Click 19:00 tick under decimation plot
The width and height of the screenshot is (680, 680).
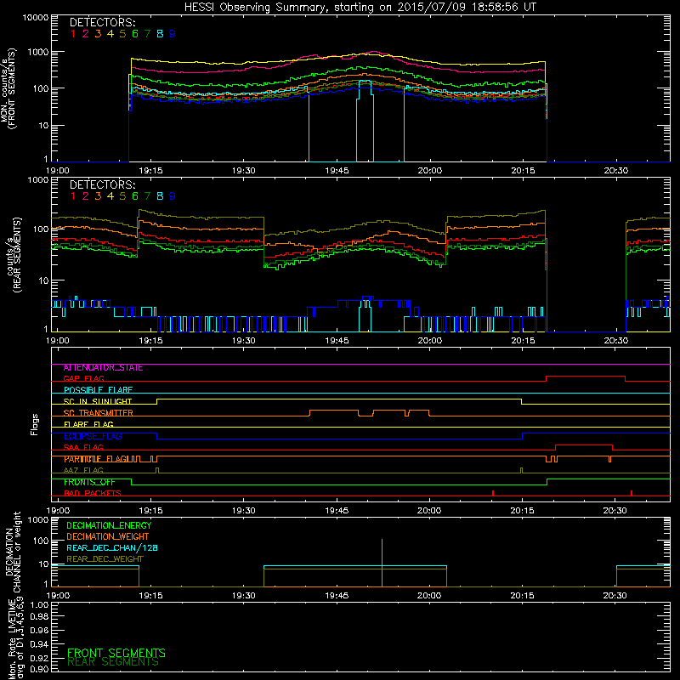pos(57,596)
